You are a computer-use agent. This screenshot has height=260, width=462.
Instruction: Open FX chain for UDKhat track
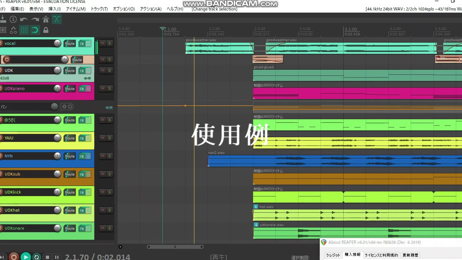pos(82,210)
